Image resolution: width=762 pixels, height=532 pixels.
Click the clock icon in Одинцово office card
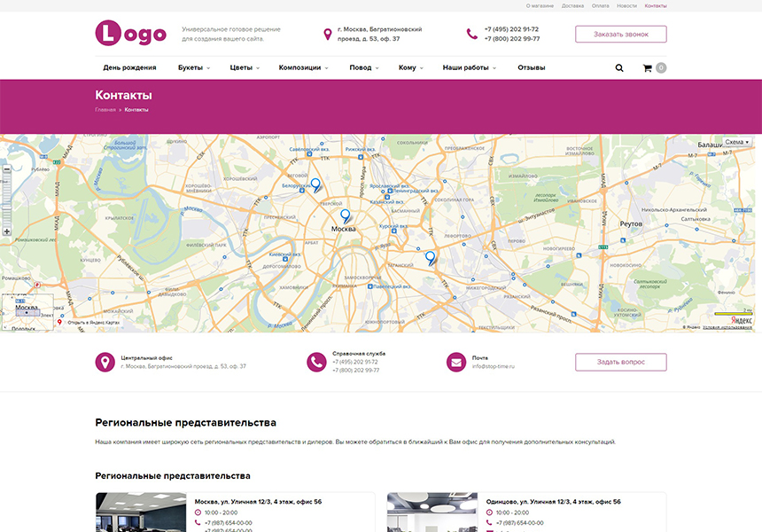489,512
